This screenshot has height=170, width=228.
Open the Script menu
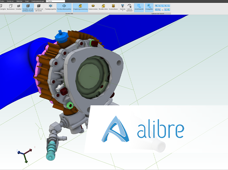click(27, 1)
